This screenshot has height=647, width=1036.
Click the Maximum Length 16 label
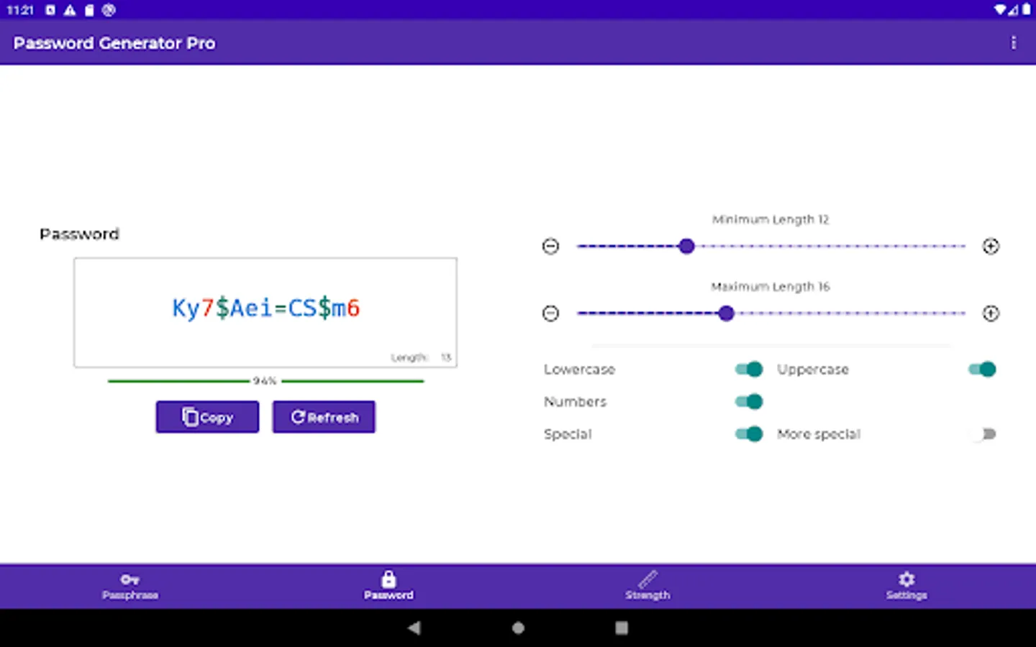[x=771, y=287]
